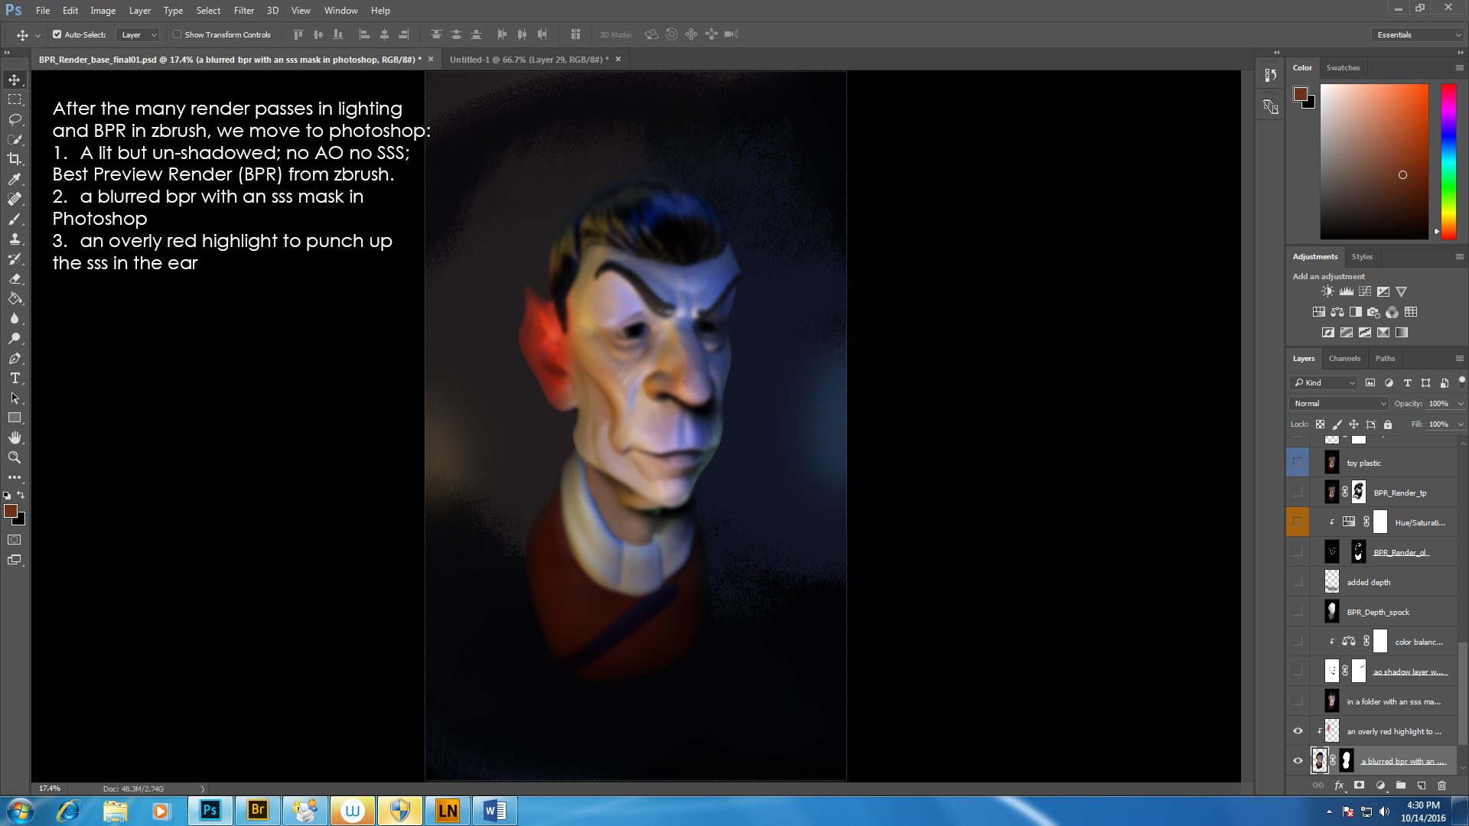This screenshot has height=826, width=1469.
Task: Pick the Horizontal Type tool
Action: click(x=15, y=379)
